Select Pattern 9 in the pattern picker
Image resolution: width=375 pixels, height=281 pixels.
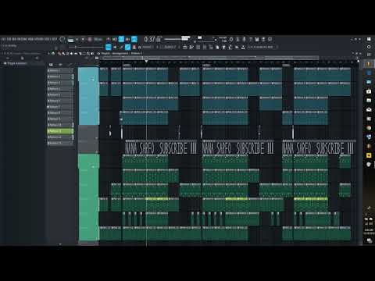[x=60, y=119]
